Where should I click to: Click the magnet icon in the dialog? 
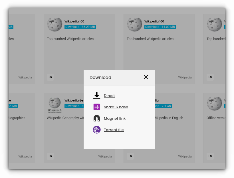coord(97,118)
